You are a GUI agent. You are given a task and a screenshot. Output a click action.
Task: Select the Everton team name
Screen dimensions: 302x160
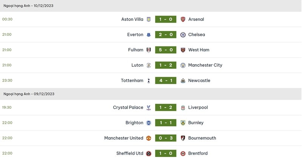[135, 35]
